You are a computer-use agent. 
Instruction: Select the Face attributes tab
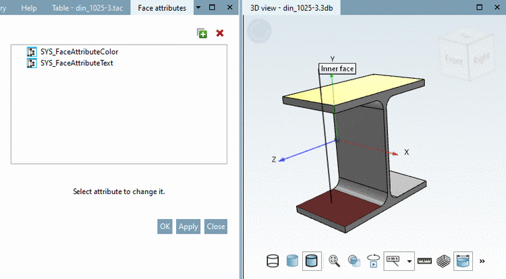coord(162,7)
